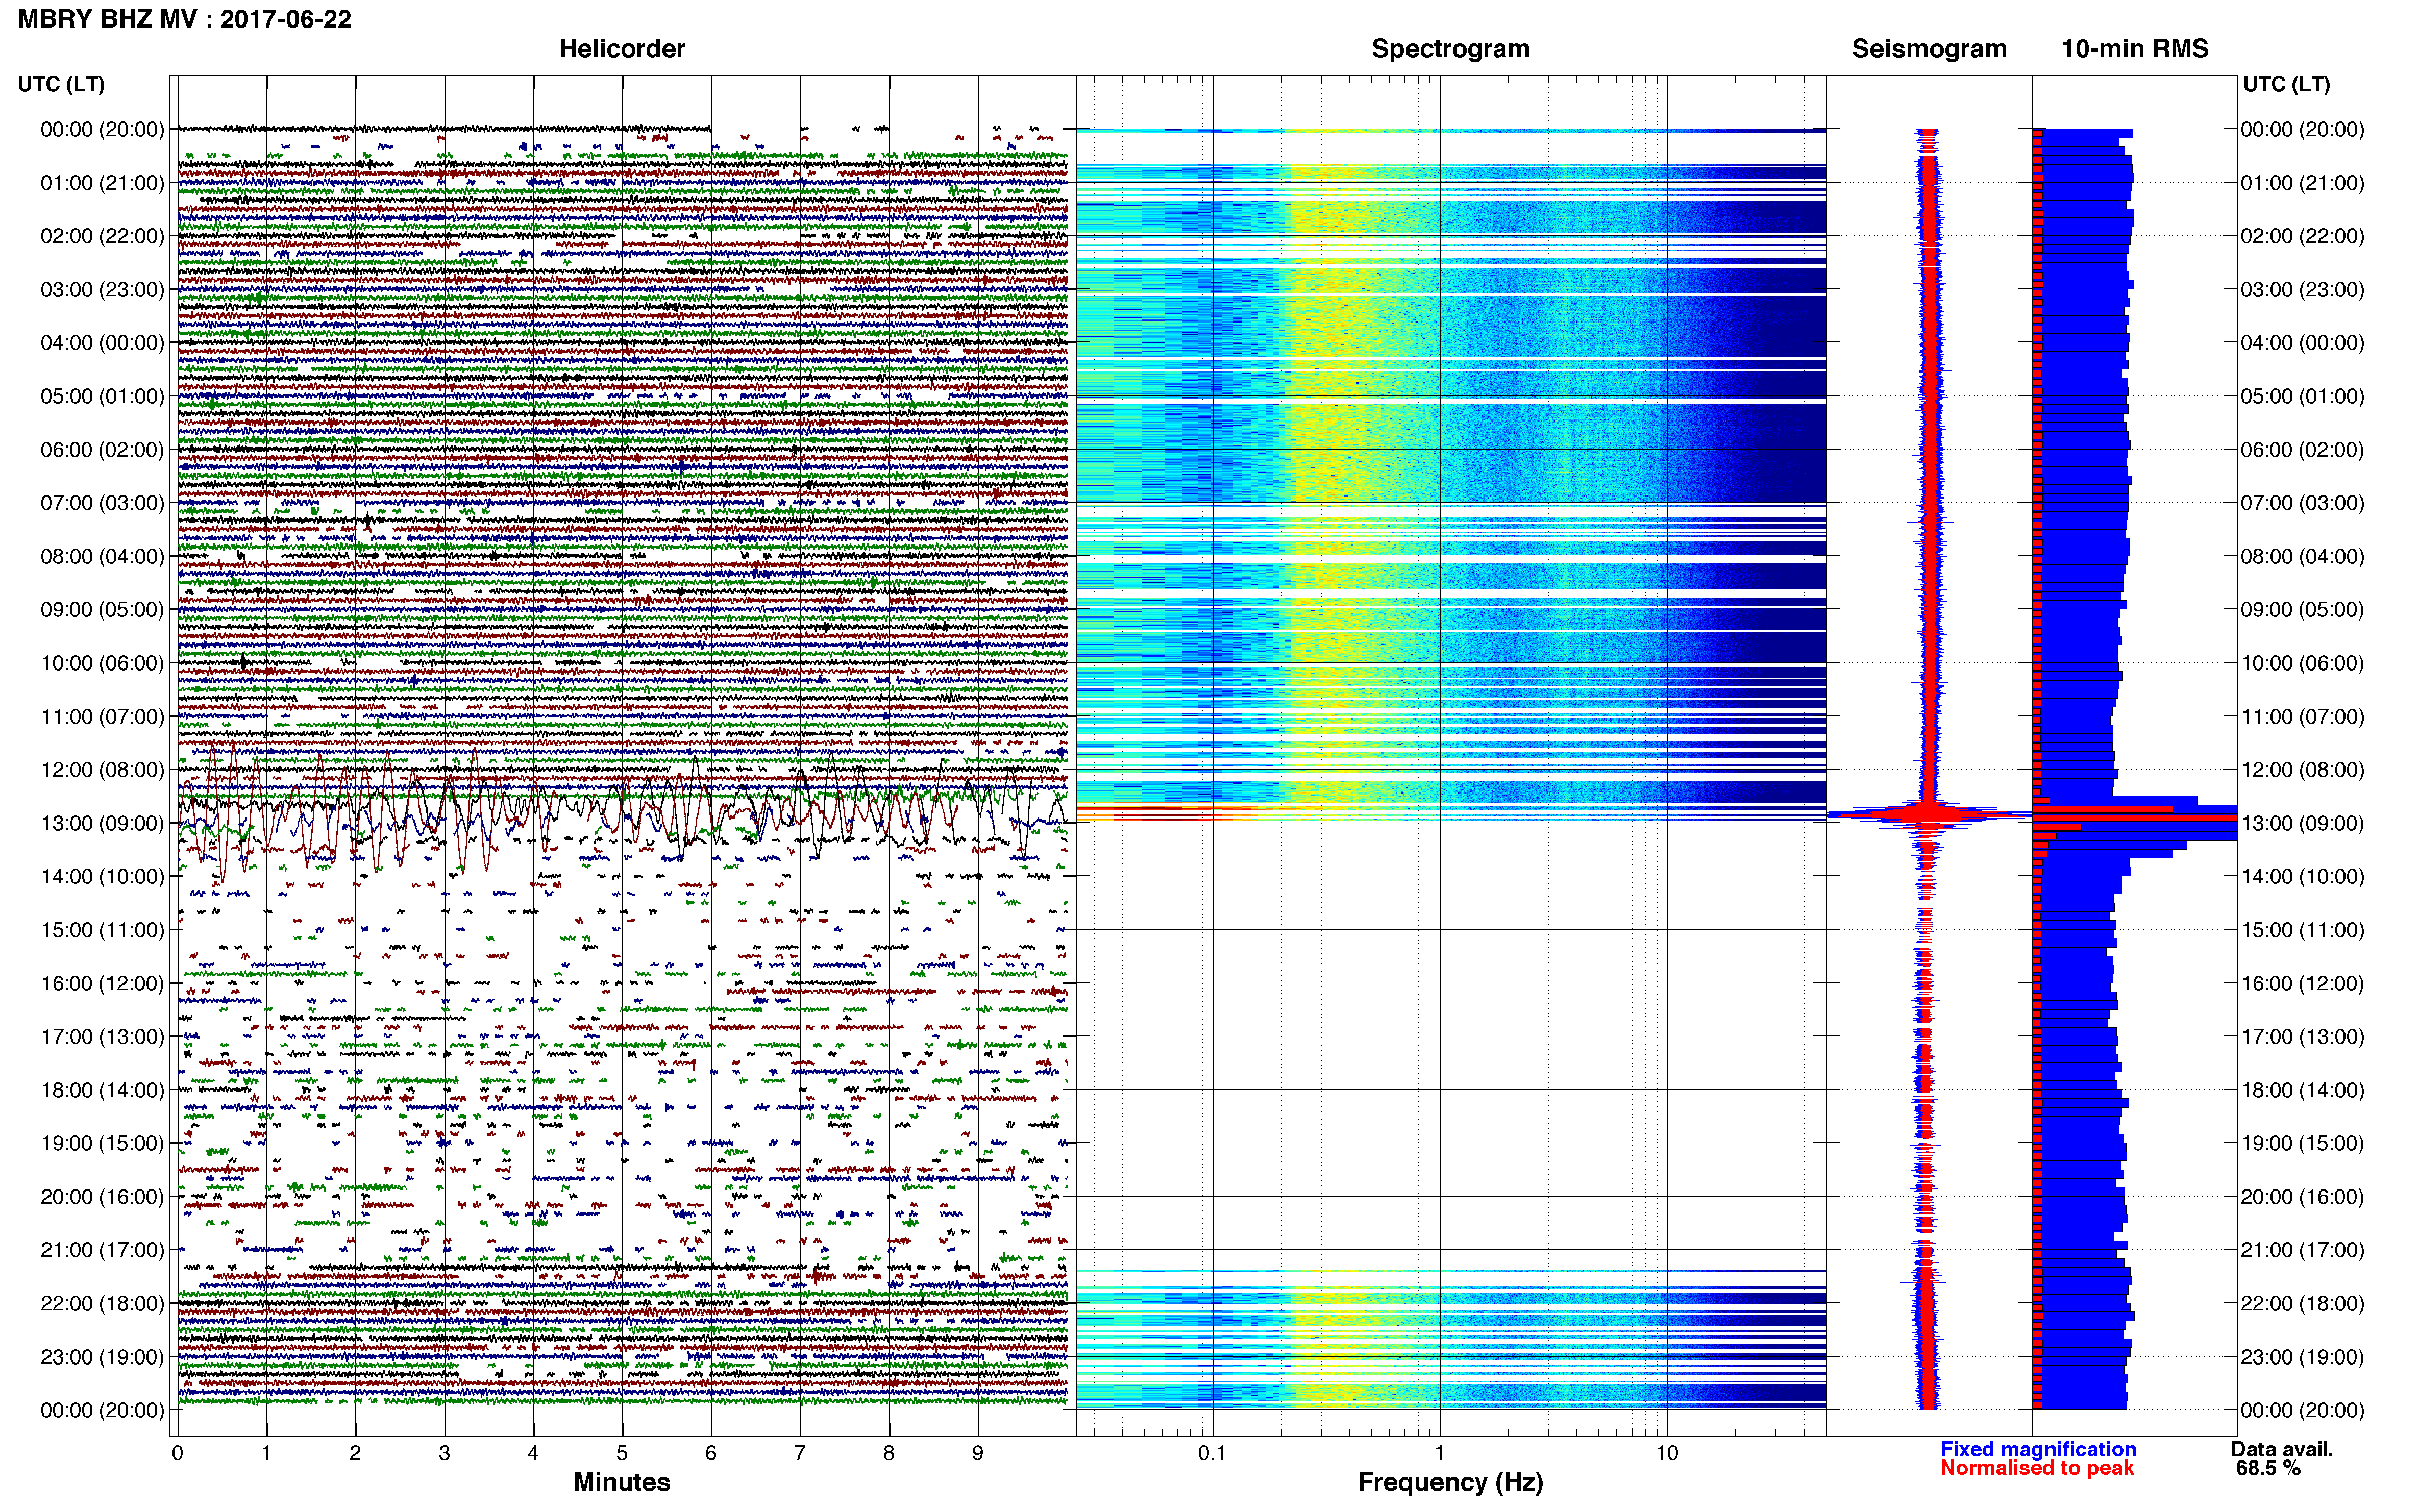Select the 10-min RMS panel heading
This screenshot has height=1512, width=2419.
point(2135,48)
